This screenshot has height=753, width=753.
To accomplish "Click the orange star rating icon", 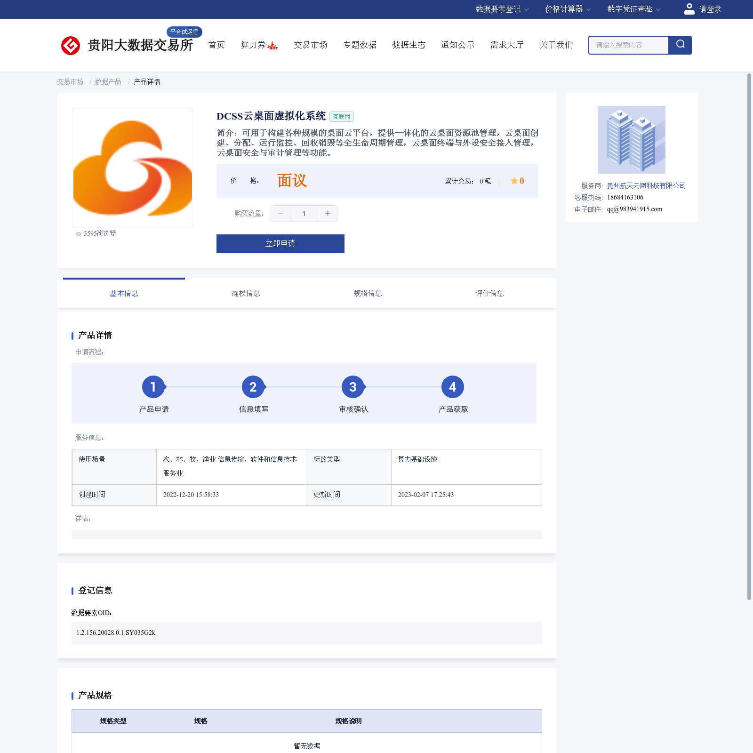I will [x=514, y=181].
